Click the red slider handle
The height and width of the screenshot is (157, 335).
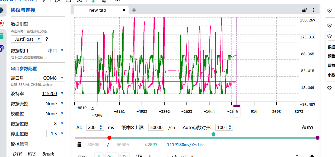(x=109, y=138)
